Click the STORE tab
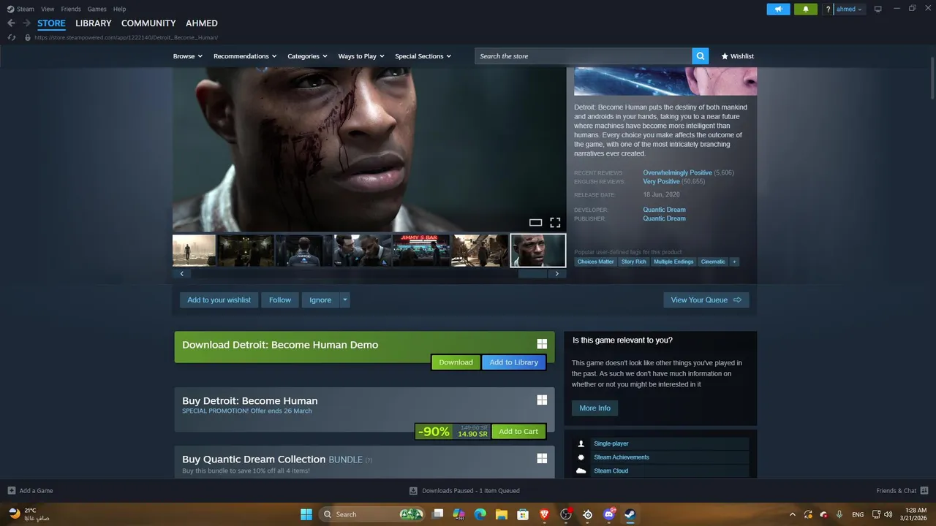The width and height of the screenshot is (936, 526). (x=51, y=23)
